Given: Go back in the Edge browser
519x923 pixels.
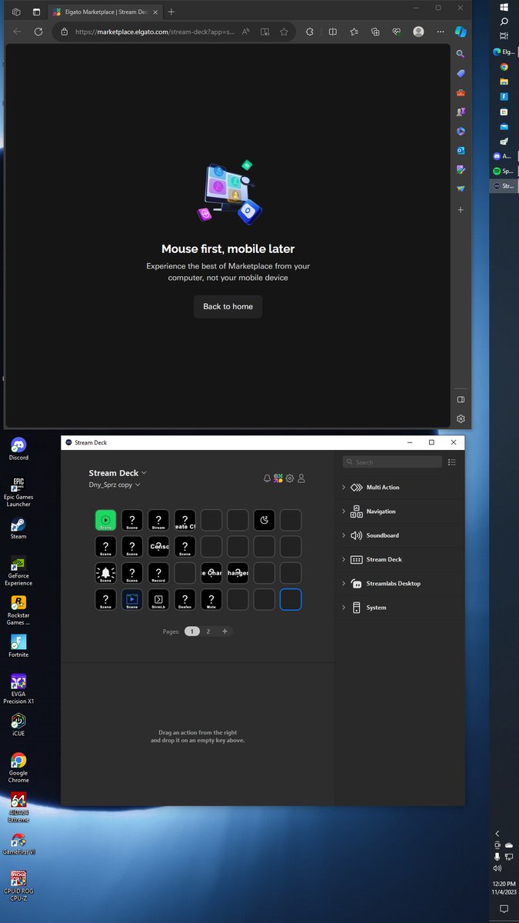Looking at the screenshot, I should (17, 32).
